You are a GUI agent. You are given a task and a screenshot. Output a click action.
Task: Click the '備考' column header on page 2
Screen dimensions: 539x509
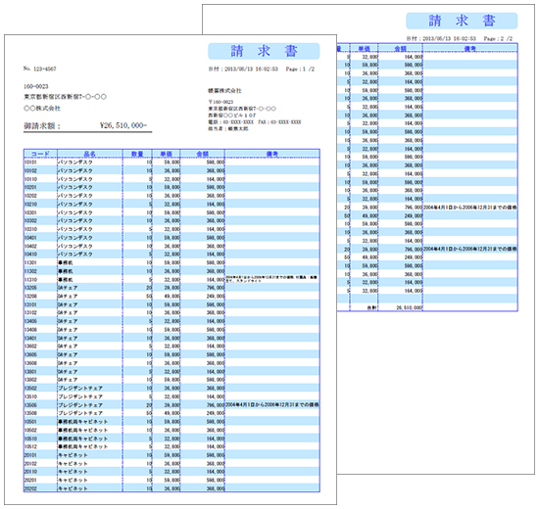click(x=469, y=48)
